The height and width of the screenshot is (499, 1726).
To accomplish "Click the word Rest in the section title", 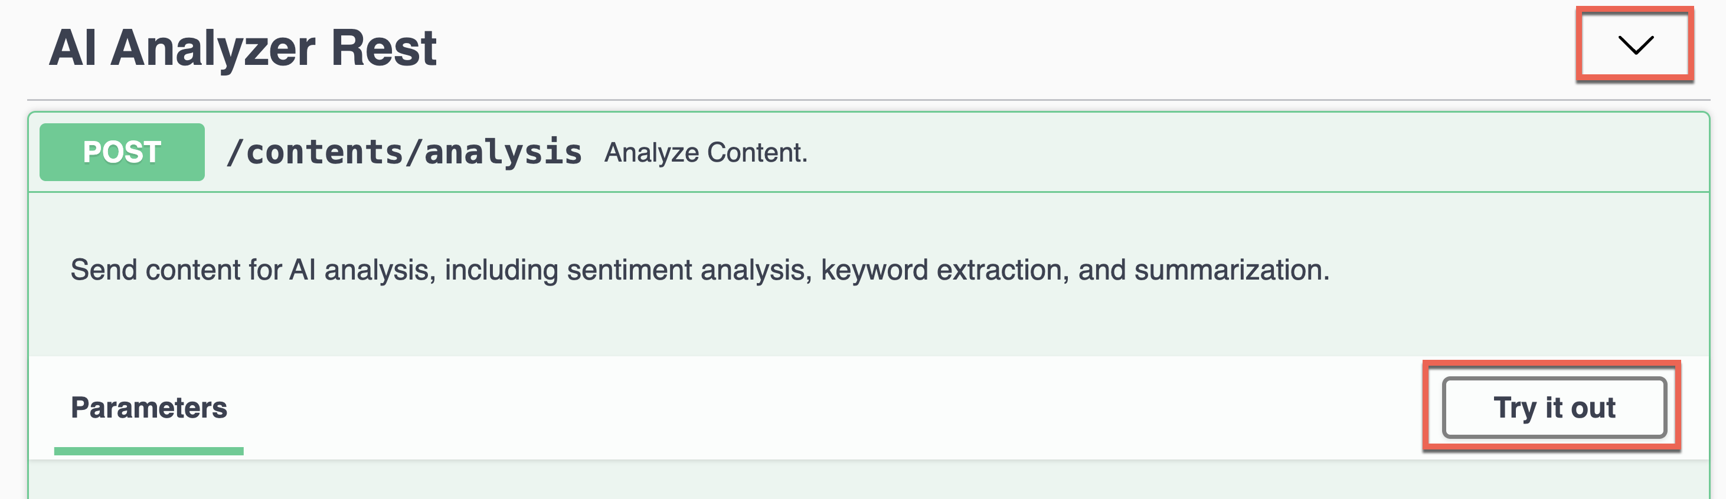I will pyautogui.click(x=383, y=48).
